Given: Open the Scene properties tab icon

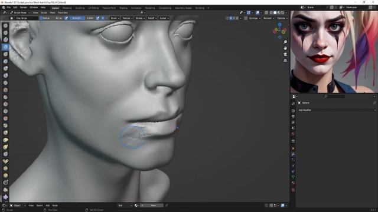Looking at the screenshot, I should (293, 128).
